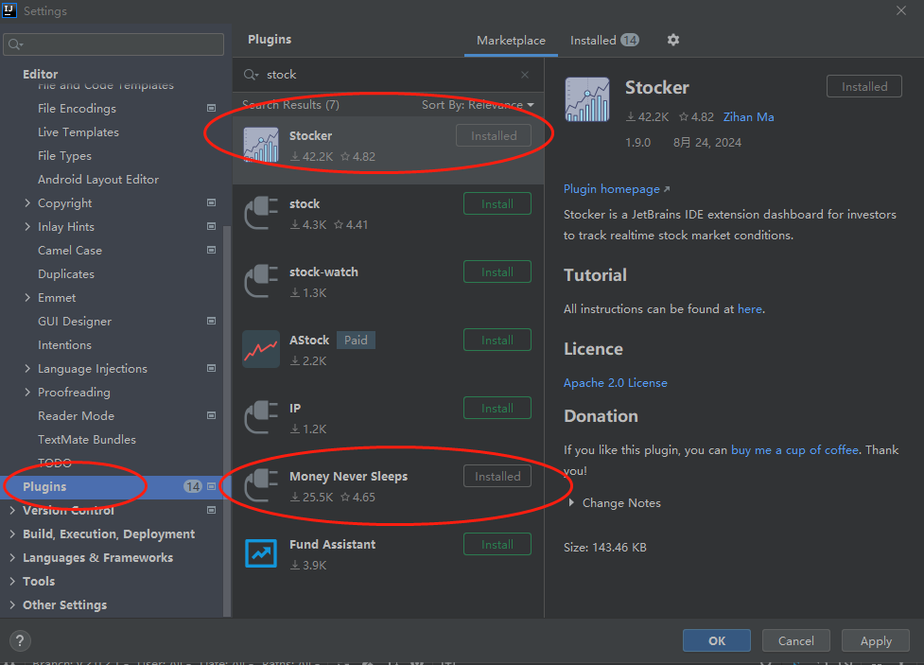Click the Version Control project-level icon
924x665 pixels.
click(211, 510)
